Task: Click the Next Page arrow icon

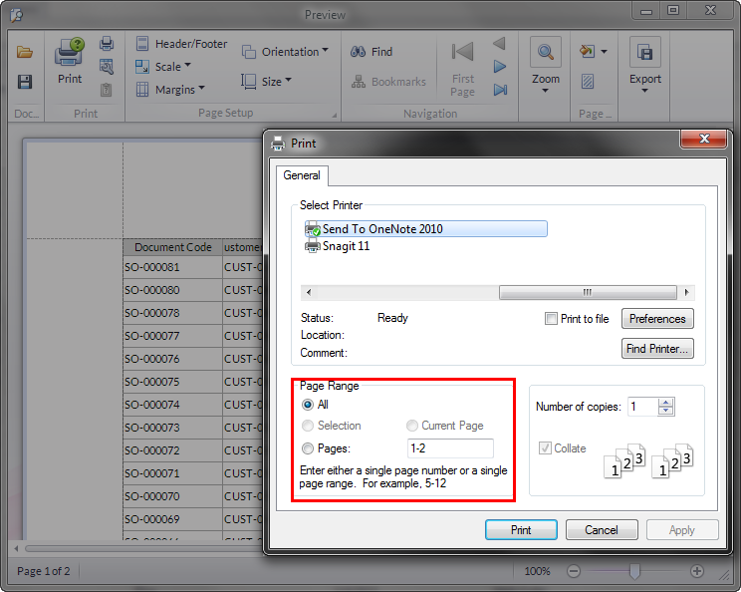Action: [x=500, y=67]
